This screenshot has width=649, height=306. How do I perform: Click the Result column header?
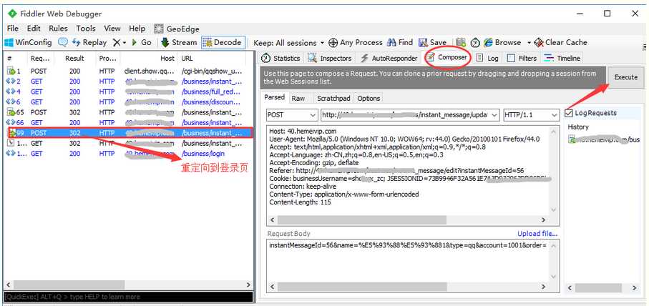[74, 59]
